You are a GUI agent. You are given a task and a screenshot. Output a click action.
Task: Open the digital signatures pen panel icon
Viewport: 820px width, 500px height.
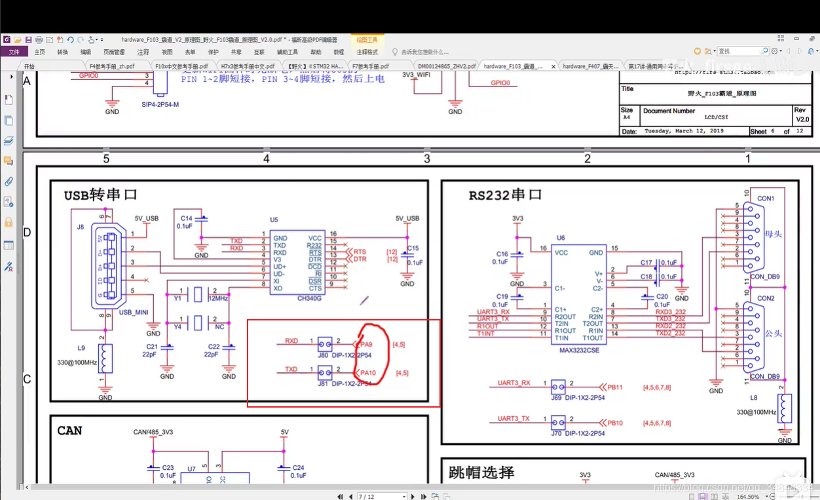click(9, 266)
